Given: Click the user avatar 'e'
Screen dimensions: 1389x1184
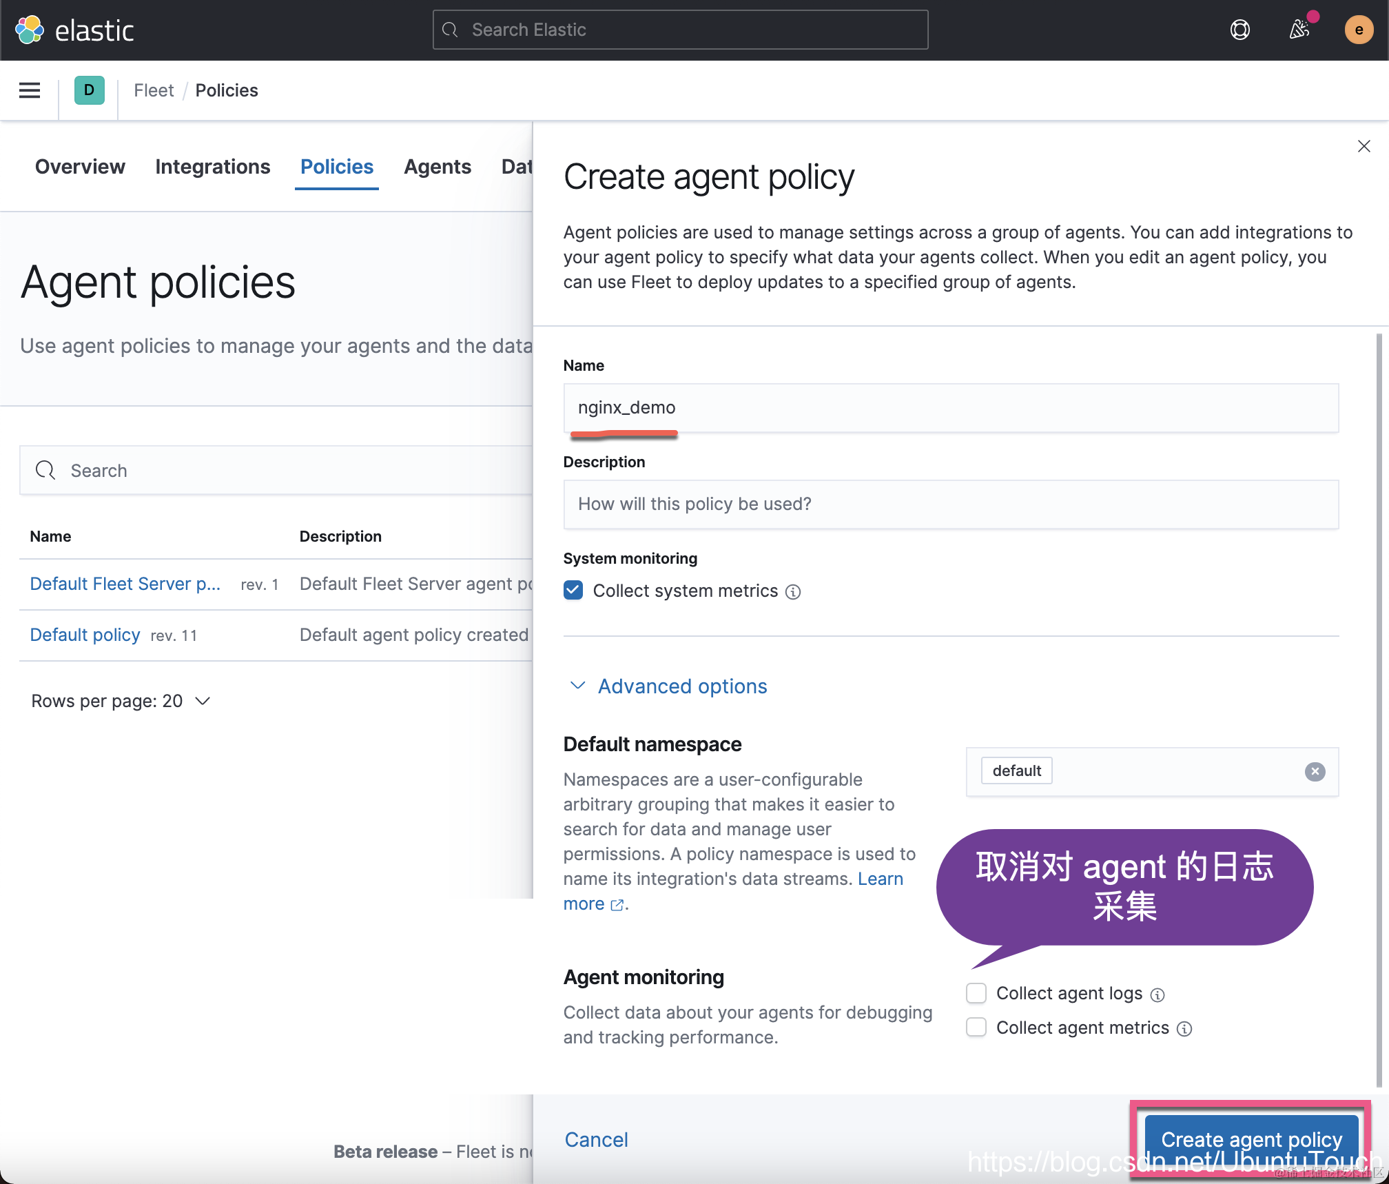Looking at the screenshot, I should 1358,30.
